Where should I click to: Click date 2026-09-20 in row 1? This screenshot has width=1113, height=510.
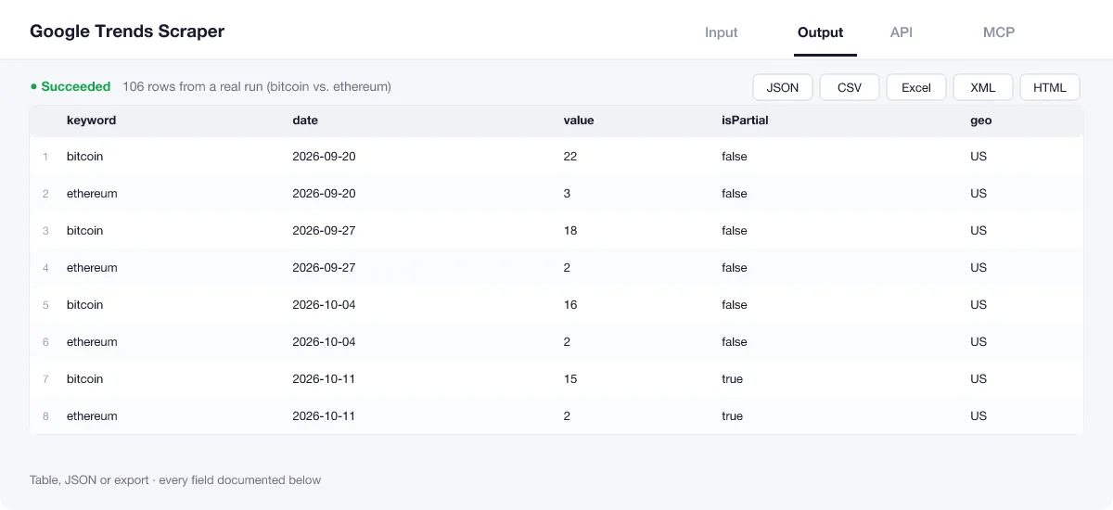(324, 157)
